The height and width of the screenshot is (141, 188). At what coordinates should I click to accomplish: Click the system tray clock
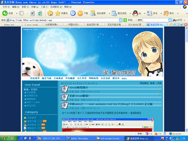[183, 138]
